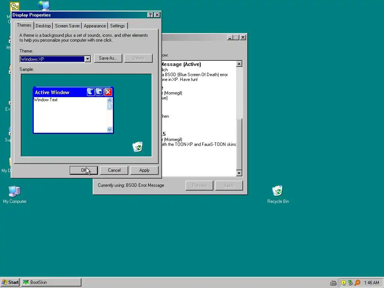Click the Preview button in BootSkin window
Image resolution: width=384 pixels, height=288 pixels.
[x=199, y=186]
